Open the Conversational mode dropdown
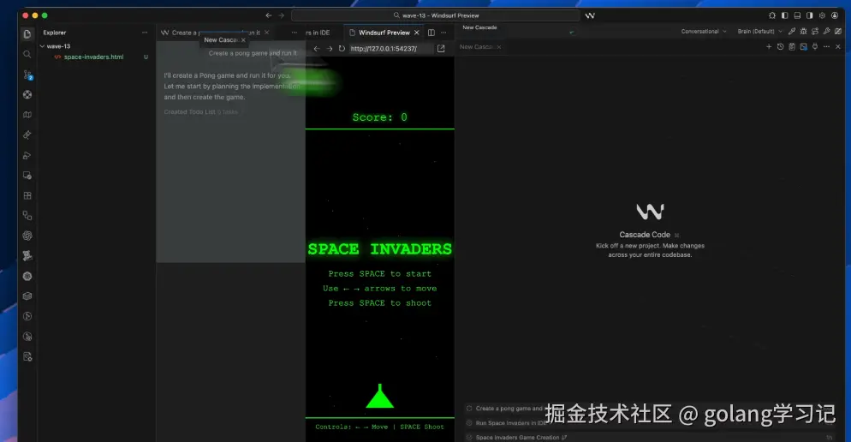 pyautogui.click(x=704, y=32)
